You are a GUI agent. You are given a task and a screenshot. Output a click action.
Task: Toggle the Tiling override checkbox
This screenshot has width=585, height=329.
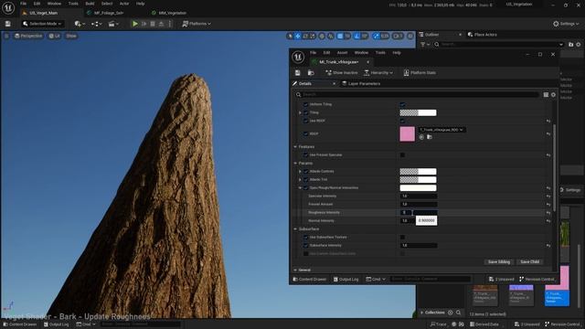(x=306, y=112)
